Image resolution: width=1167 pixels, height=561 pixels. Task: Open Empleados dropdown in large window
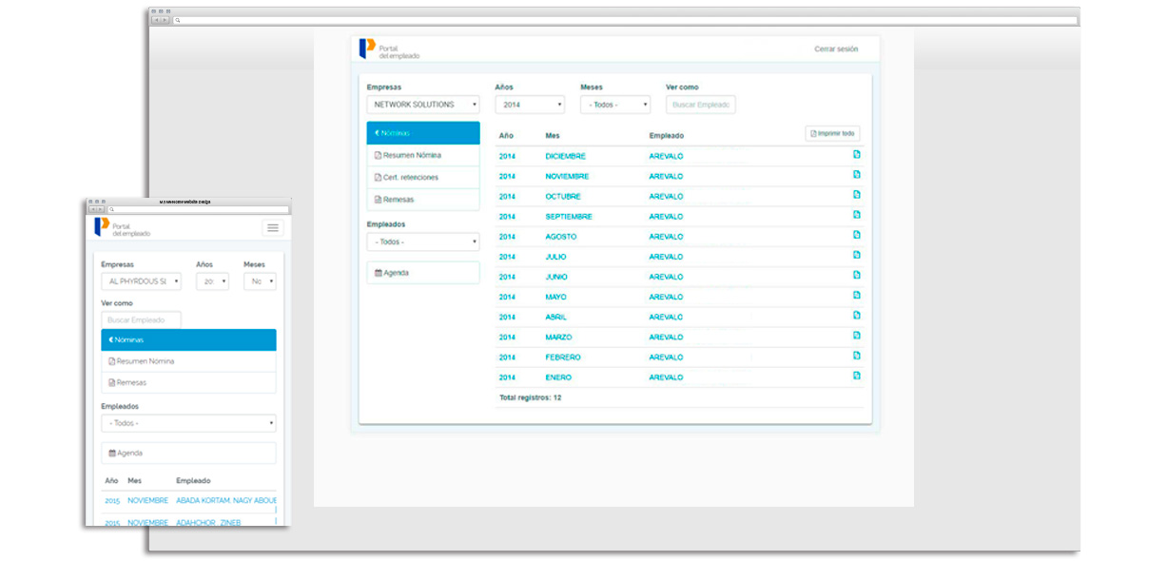423,242
